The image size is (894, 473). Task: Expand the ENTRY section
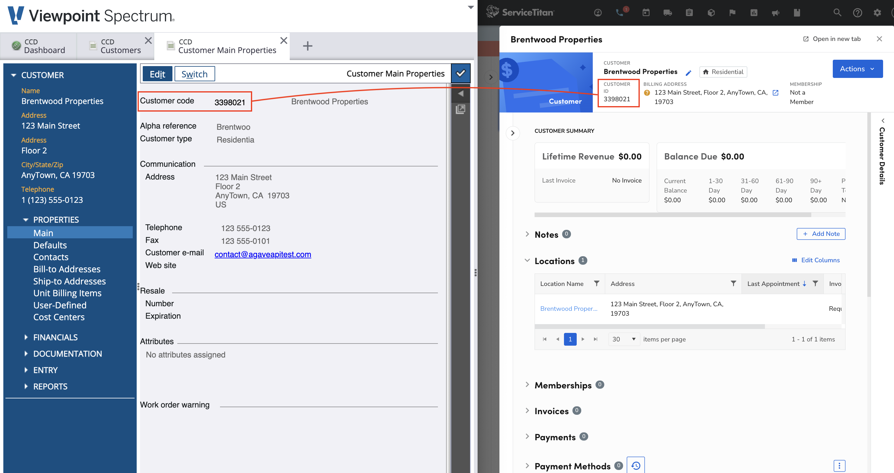tap(26, 370)
